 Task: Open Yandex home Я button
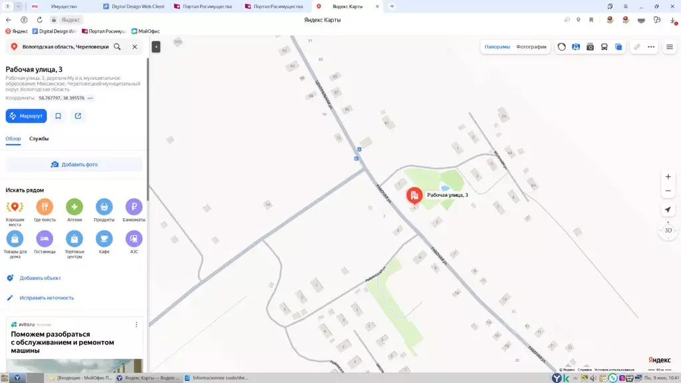click(x=24, y=20)
